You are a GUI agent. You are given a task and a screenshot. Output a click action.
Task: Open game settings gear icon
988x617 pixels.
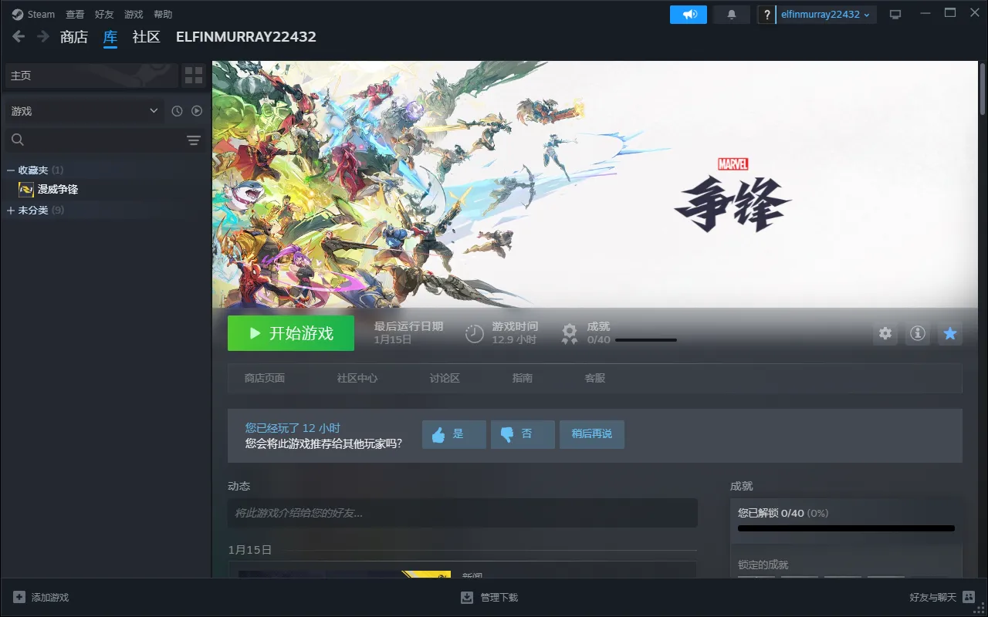point(885,333)
